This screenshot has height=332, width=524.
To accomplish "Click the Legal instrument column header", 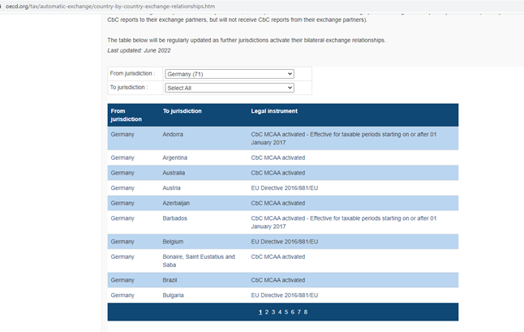I will [274, 111].
